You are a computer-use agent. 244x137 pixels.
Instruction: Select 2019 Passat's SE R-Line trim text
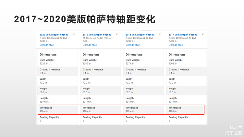point(98,40)
